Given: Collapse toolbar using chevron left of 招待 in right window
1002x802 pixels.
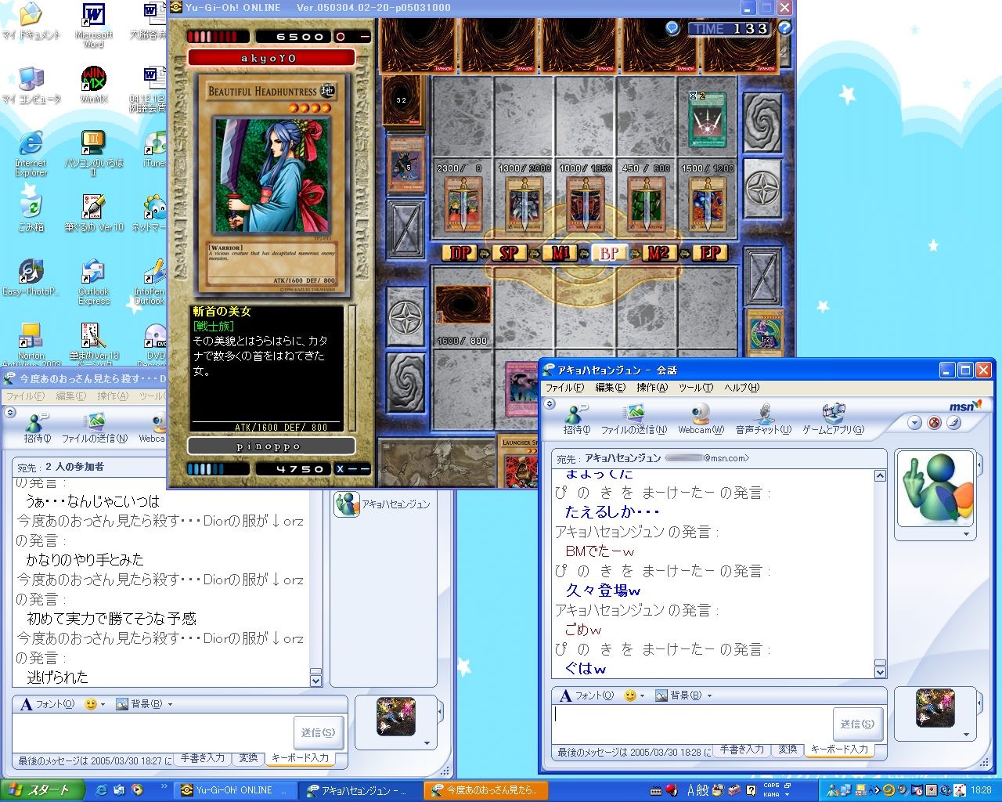Looking at the screenshot, I should click(550, 404).
